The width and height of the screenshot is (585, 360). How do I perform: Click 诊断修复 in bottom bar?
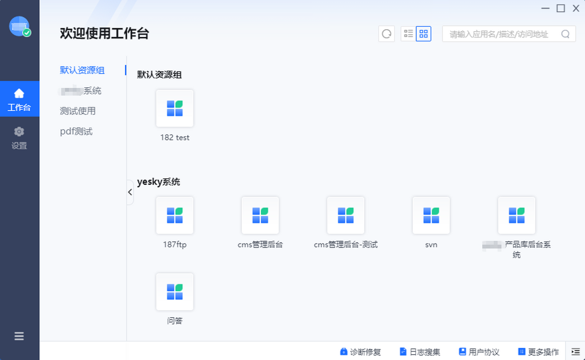[x=360, y=352]
